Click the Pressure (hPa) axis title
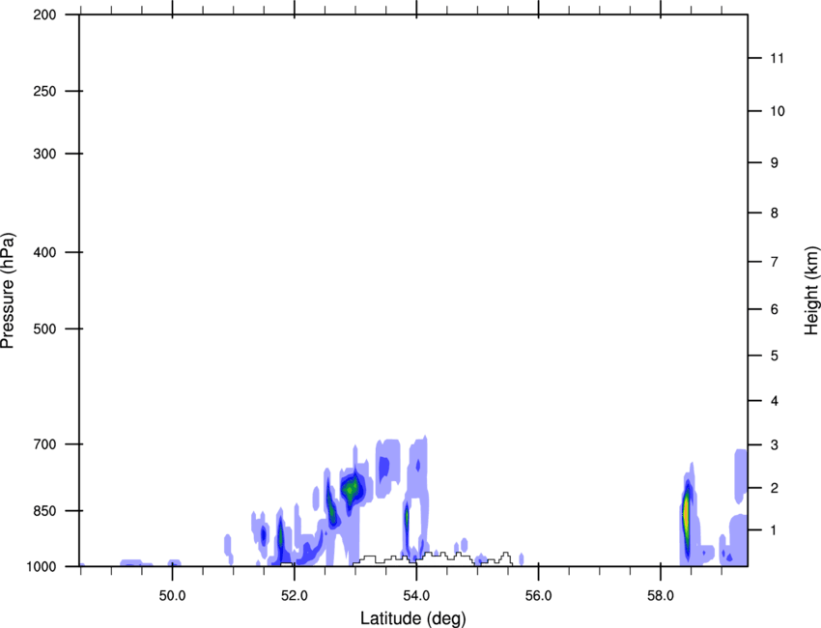The width and height of the screenshot is (821, 628). 8,291
